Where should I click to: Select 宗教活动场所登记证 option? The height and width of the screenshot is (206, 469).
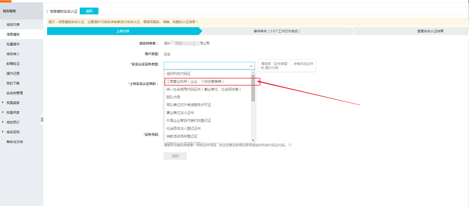[182, 136]
